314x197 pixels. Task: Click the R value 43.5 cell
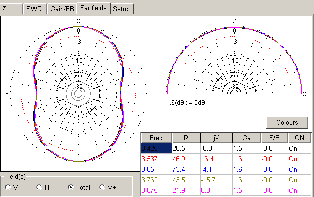[x=186, y=180]
